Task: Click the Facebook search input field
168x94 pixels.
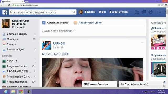Action: [x=40, y=12]
